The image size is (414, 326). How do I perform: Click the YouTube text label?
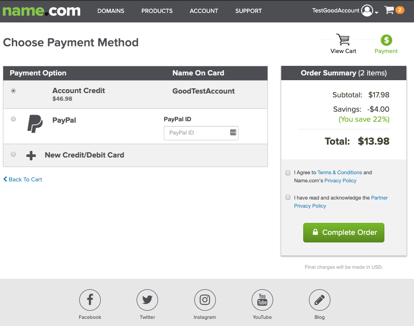tap(262, 317)
